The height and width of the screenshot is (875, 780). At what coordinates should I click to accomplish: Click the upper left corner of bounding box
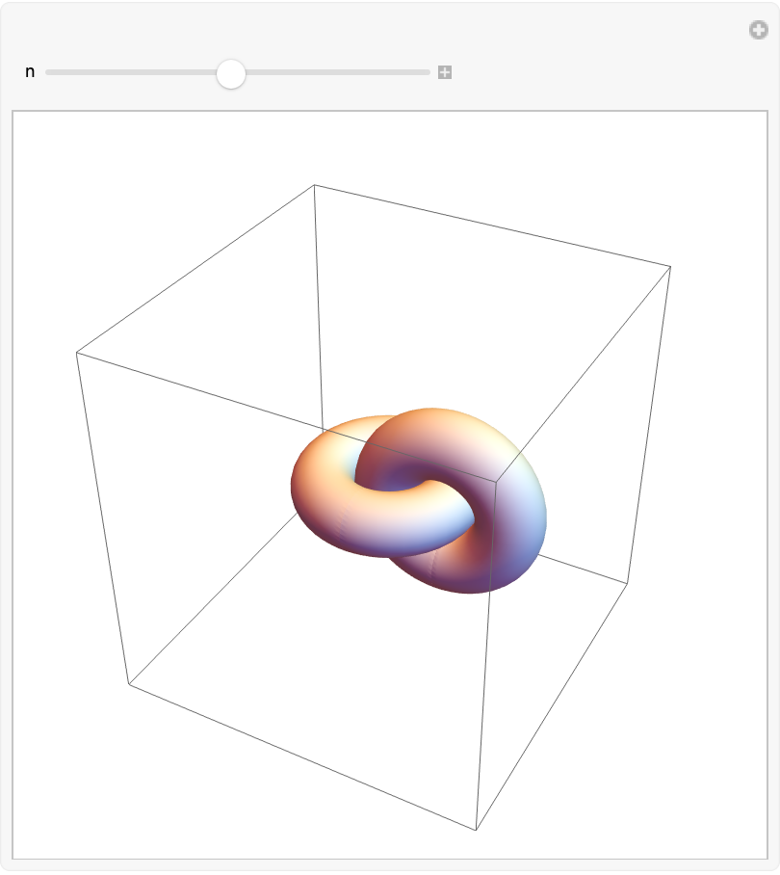tap(77, 353)
